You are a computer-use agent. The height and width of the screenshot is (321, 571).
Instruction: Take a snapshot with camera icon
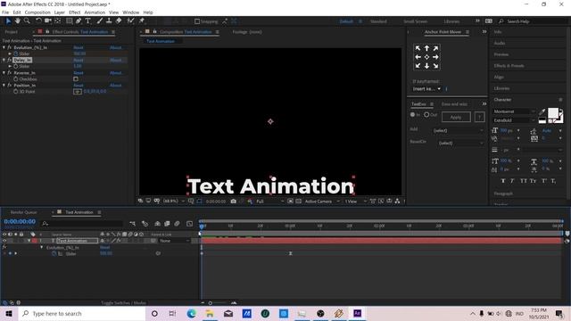pyautogui.click(x=234, y=201)
